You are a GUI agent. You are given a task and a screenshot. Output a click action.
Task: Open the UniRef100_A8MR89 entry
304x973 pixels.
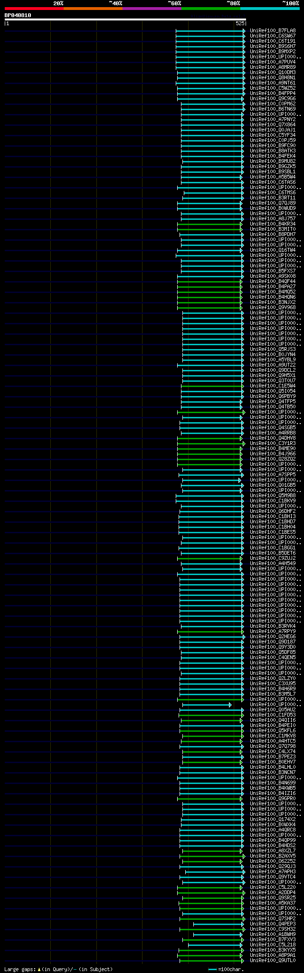click(273, 67)
